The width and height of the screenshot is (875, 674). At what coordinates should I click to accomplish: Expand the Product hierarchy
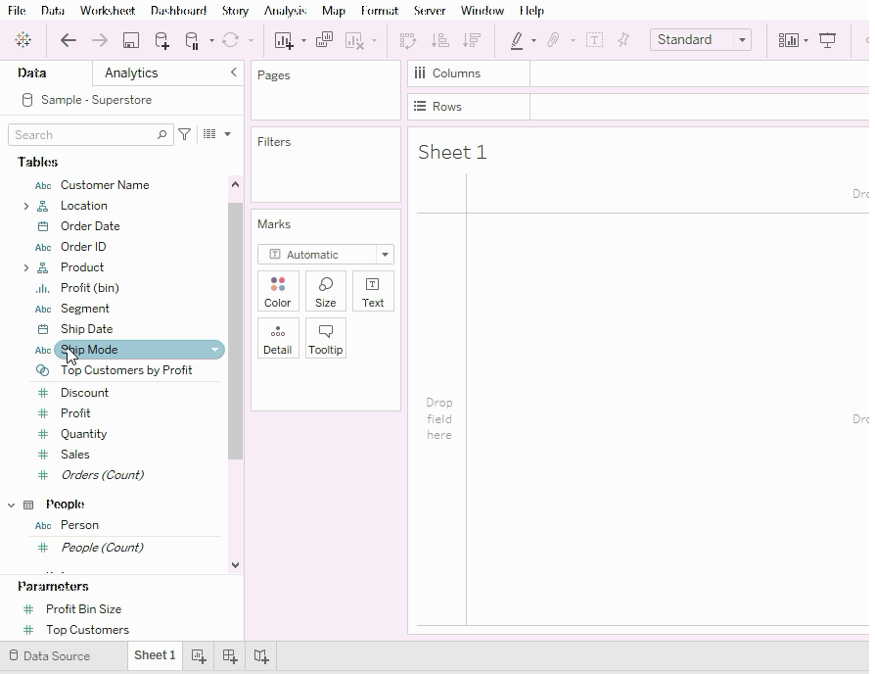tap(25, 267)
